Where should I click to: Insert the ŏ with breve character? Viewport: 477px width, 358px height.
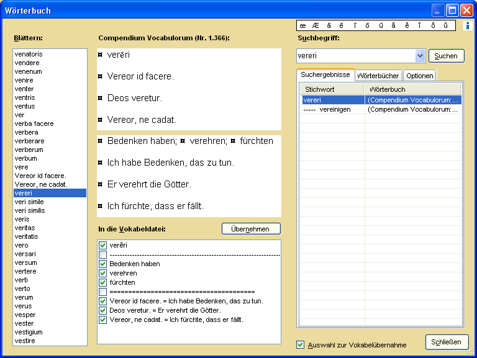(x=433, y=26)
